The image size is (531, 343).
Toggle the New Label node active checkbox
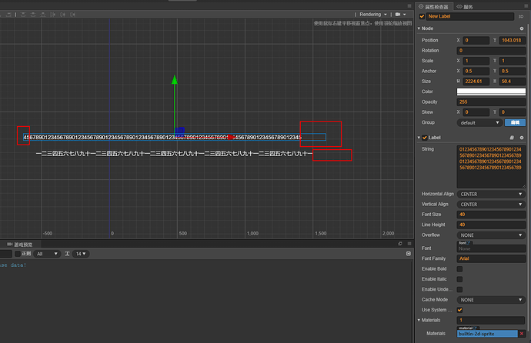(422, 16)
